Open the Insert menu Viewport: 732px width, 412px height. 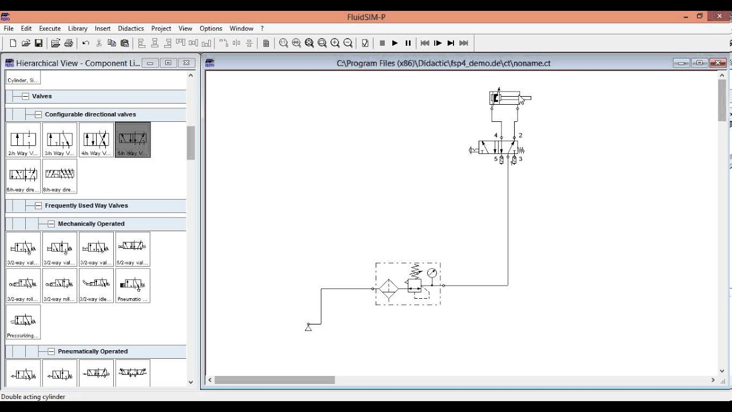point(103,29)
